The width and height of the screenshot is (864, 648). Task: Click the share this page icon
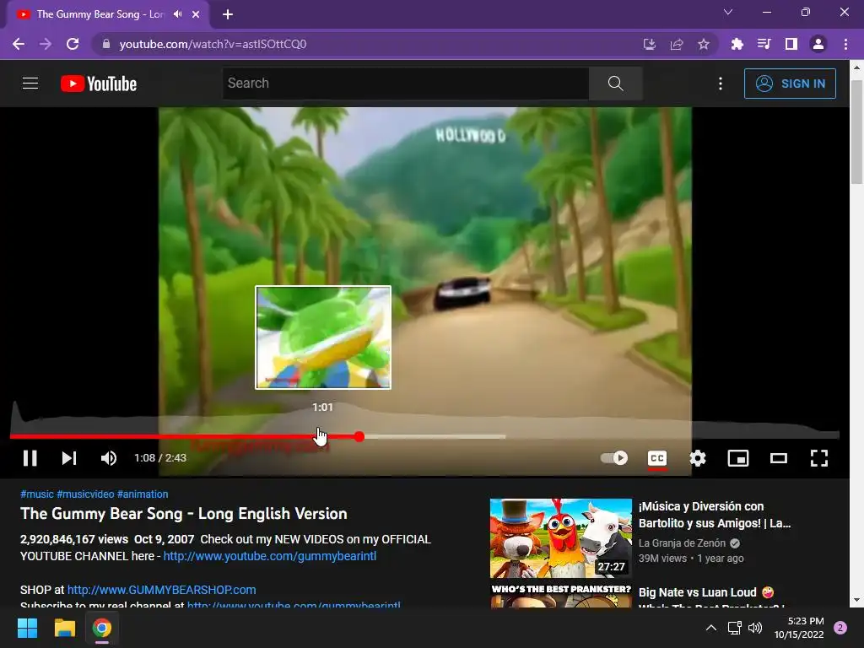[x=677, y=44]
